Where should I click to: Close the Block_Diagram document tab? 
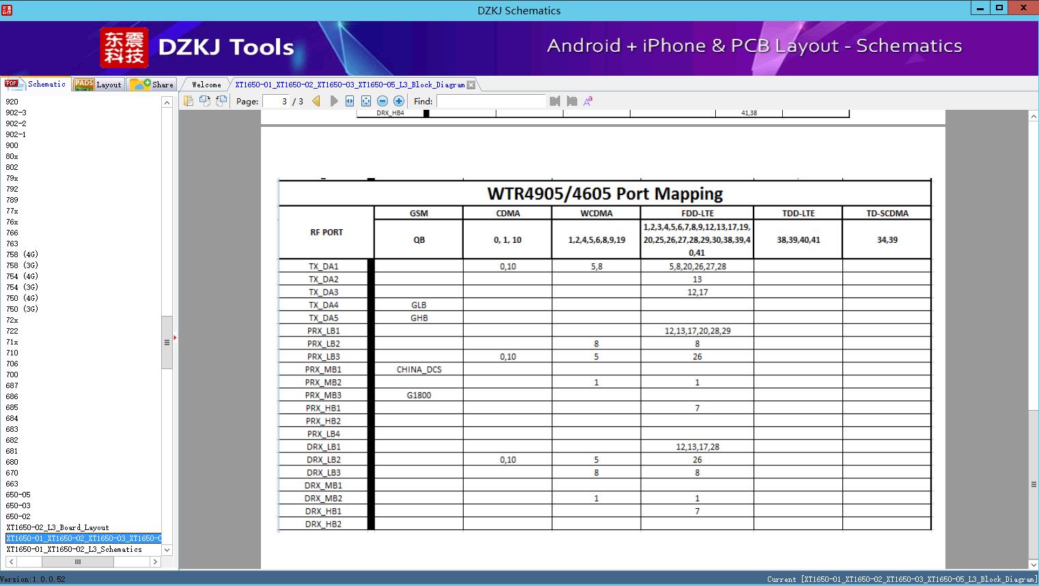point(471,85)
